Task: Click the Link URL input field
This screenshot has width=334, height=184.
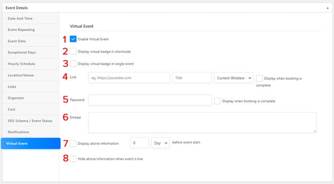Action: pyautogui.click(x=129, y=78)
